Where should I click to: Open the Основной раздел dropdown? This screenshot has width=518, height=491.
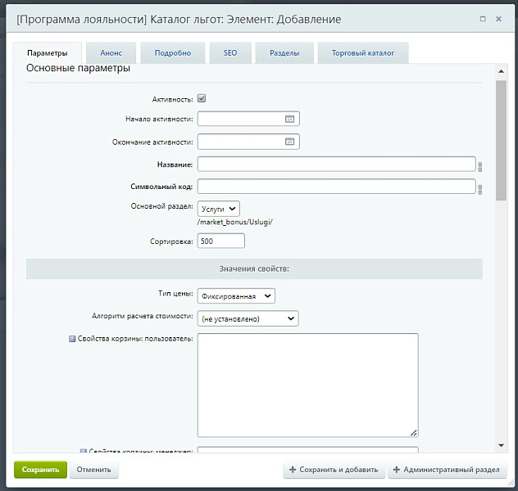(218, 209)
